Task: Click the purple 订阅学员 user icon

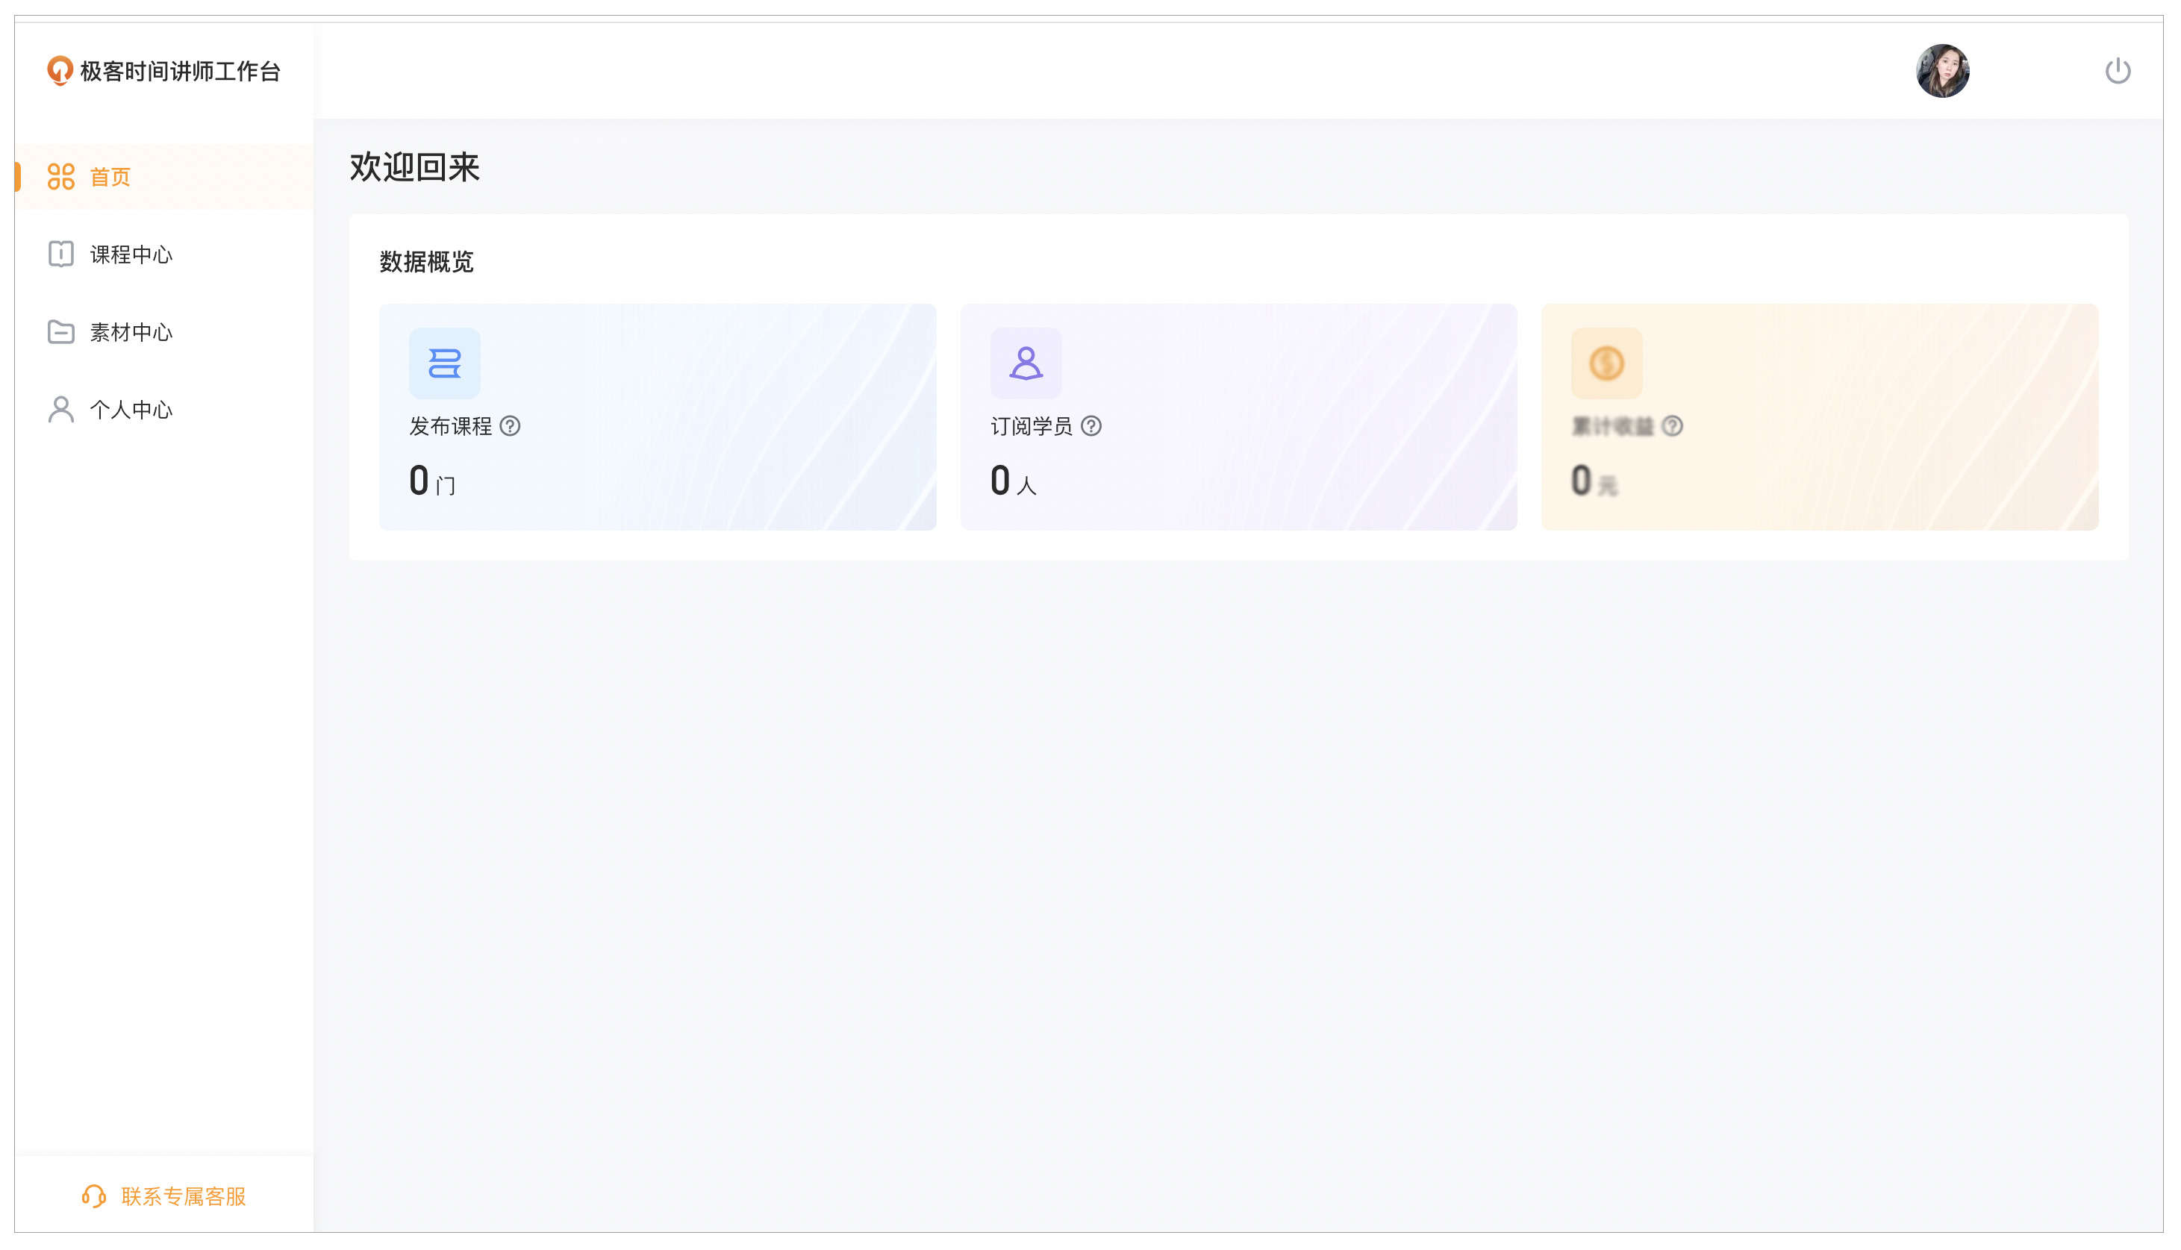Action: click(x=1026, y=363)
